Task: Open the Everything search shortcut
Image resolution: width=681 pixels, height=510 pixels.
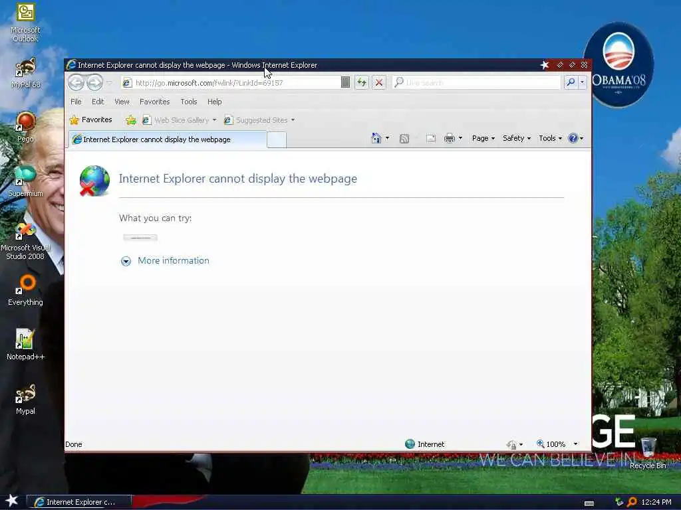Action: click(25, 290)
